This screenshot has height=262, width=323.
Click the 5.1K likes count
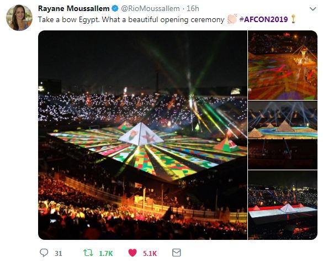coord(150,253)
